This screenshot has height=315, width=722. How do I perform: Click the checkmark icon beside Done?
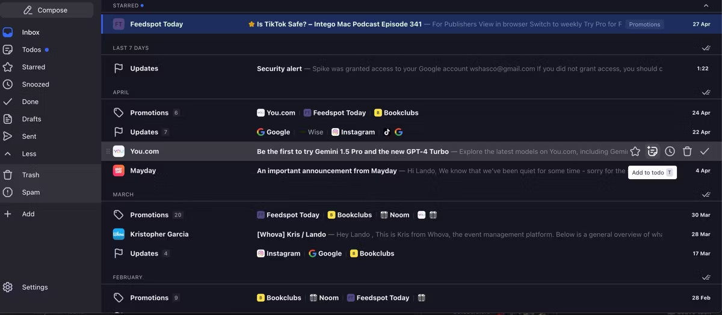tap(8, 102)
